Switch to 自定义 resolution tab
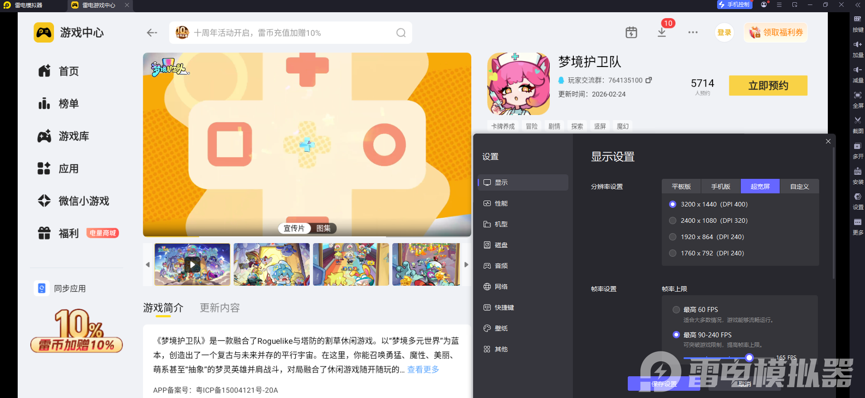865x398 pixels. point(800,187)
